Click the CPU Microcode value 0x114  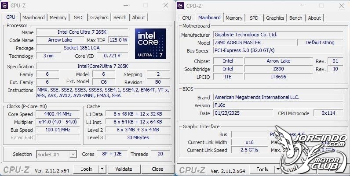(x=328, y=113)
